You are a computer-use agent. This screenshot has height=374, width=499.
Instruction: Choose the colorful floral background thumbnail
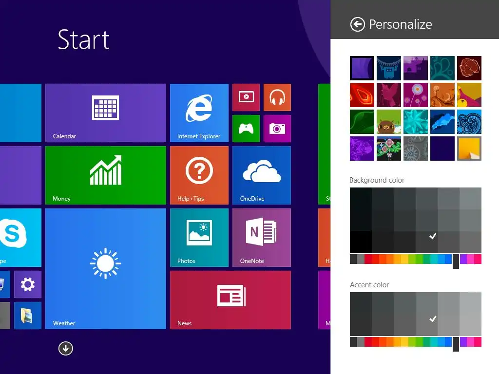[389, 149]
